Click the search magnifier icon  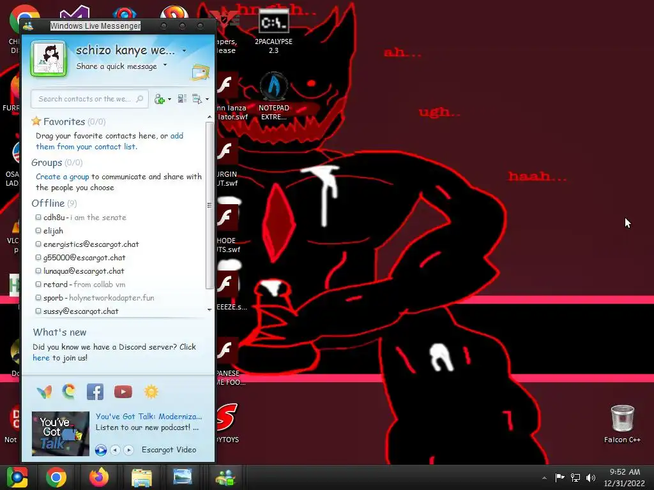(x=140, y=99)
